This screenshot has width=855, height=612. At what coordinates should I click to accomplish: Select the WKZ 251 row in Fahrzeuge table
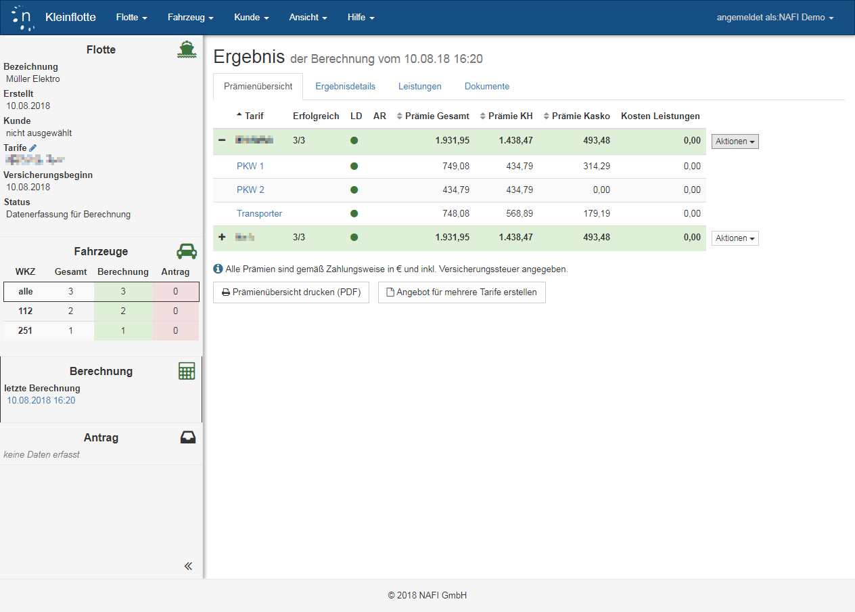101,331
